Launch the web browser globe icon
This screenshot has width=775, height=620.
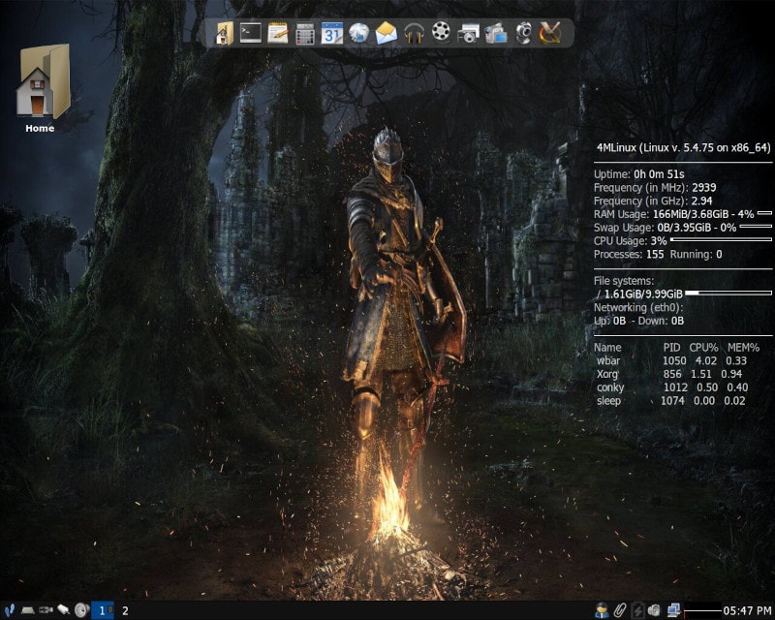pos(359,33)
